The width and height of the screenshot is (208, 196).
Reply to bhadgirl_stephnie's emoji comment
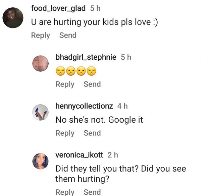[65, 84]
